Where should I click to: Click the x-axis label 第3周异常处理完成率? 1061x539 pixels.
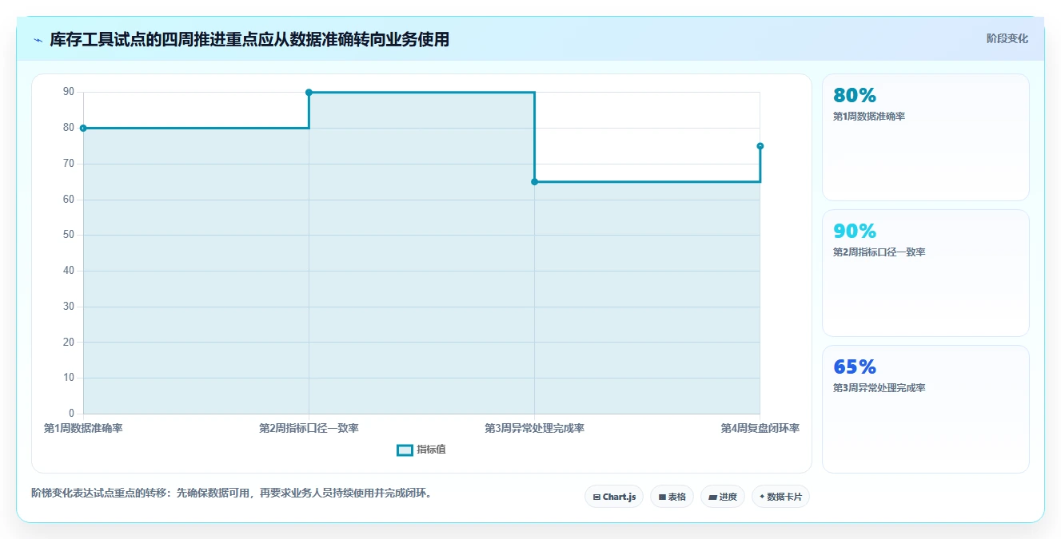(534, 428)
